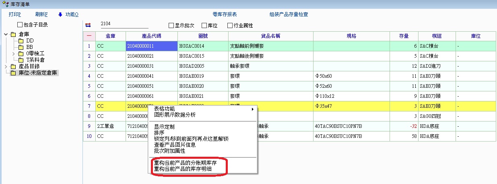Click the 模組 column header
Viewport: 497px width, 184px height.
point(437,36)
